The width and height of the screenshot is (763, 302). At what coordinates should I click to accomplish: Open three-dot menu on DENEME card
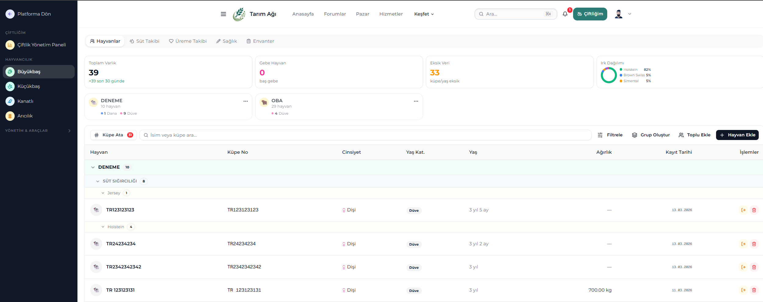(245, 101)
